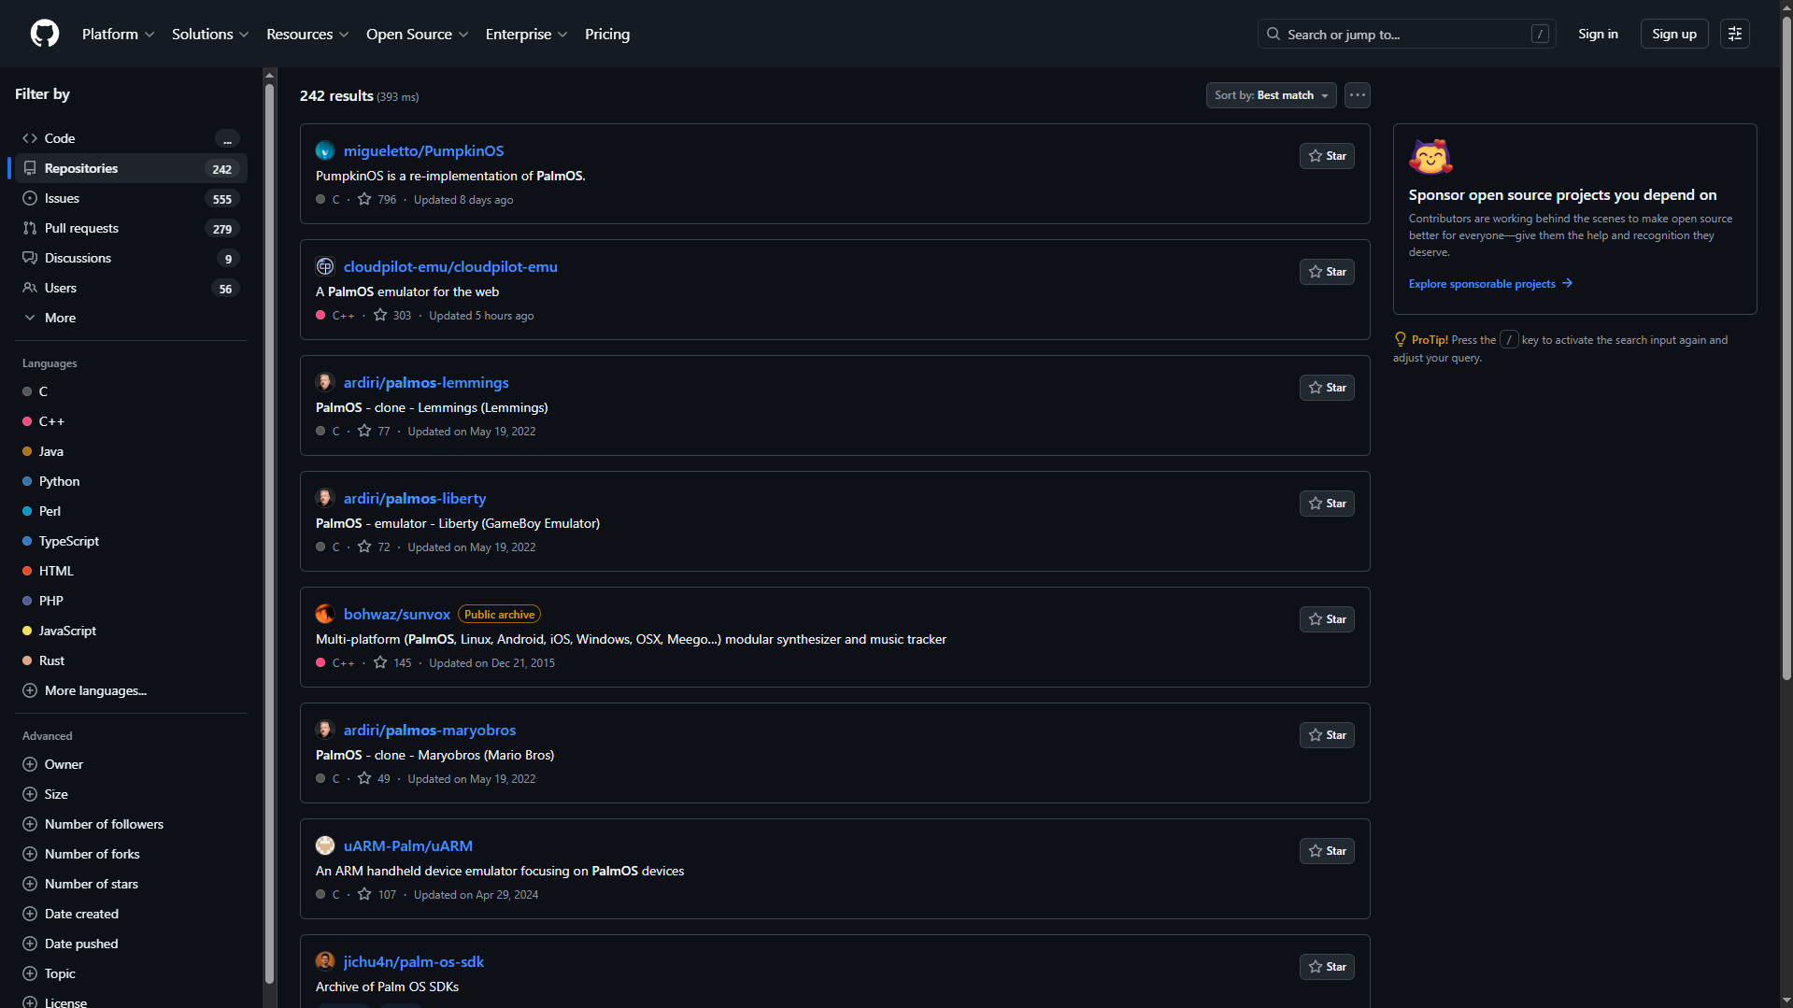Open the appearance settings icon beside Sign up
The height and width of the screenshot is (1008, 1793).
tap(1735, 34)
